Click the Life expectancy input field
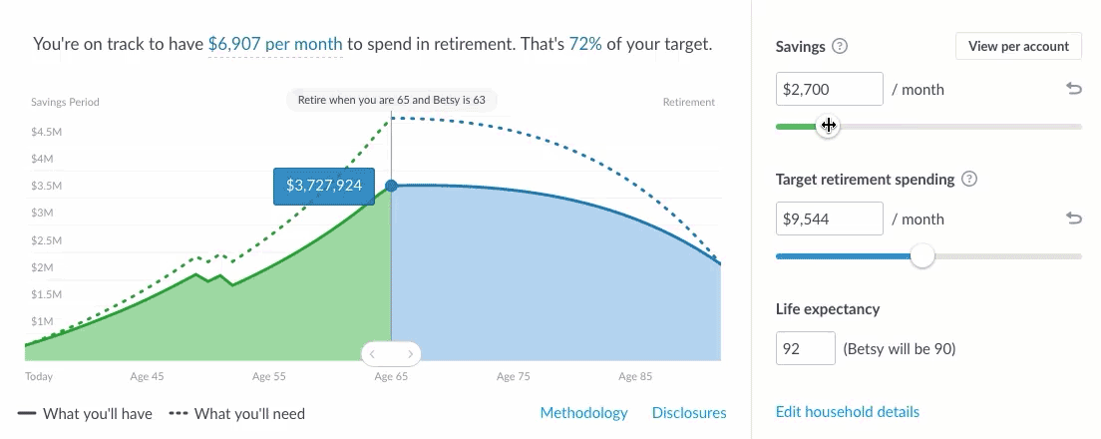This screenshot has height=439, width=1101. tap(806, 348)
